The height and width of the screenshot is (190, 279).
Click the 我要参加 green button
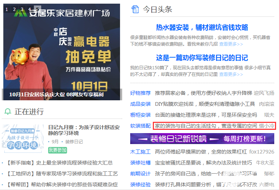[58, 150]
